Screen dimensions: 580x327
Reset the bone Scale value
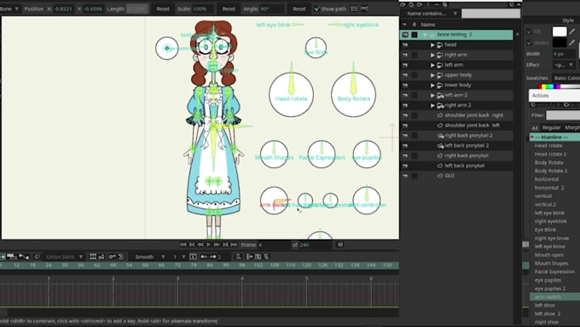click(x=229, y=9)
